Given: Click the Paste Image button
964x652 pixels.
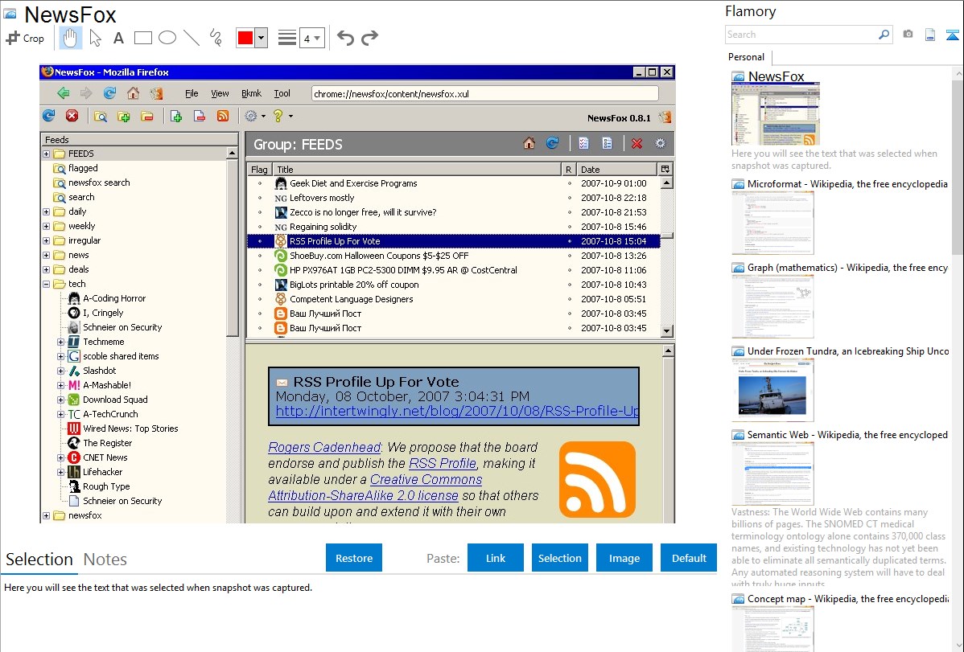Looking at the screenshot, I should pos(624,558).
